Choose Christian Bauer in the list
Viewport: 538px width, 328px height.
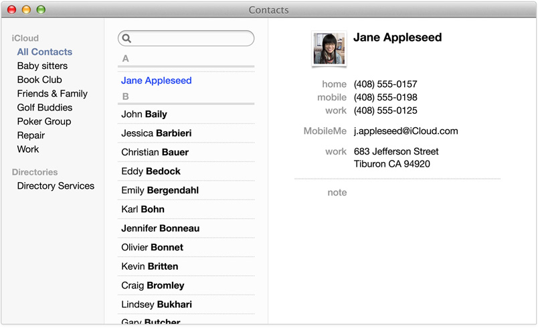pos(155,152)
